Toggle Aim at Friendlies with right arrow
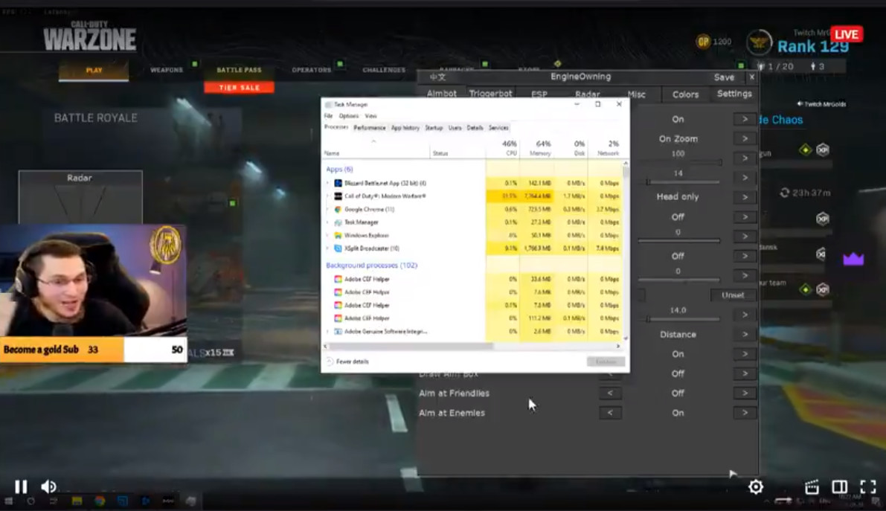 pyautogui.click(x=745, y=393)
